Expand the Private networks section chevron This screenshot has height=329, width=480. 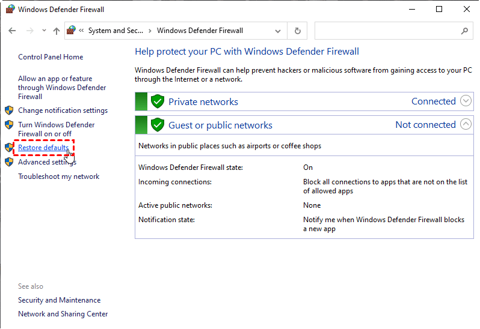click(466, 101)
